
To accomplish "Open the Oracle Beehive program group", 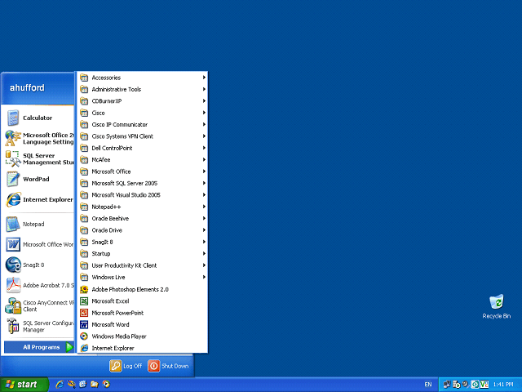I will (x=143, y=219).
